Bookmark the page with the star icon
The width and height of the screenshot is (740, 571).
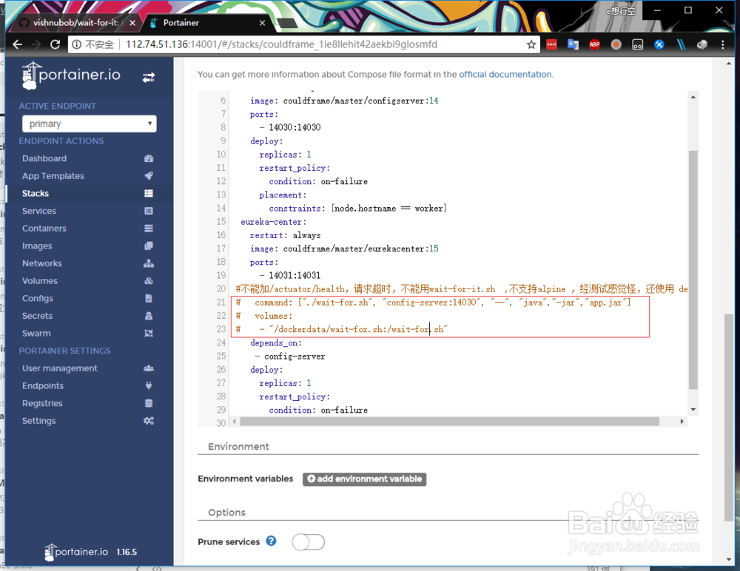[531, 44]
